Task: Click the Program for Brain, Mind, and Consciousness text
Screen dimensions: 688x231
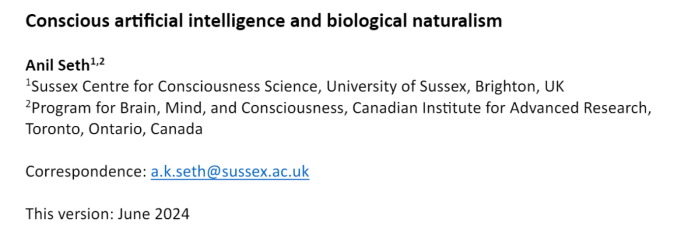Action: tap(187, 108)
